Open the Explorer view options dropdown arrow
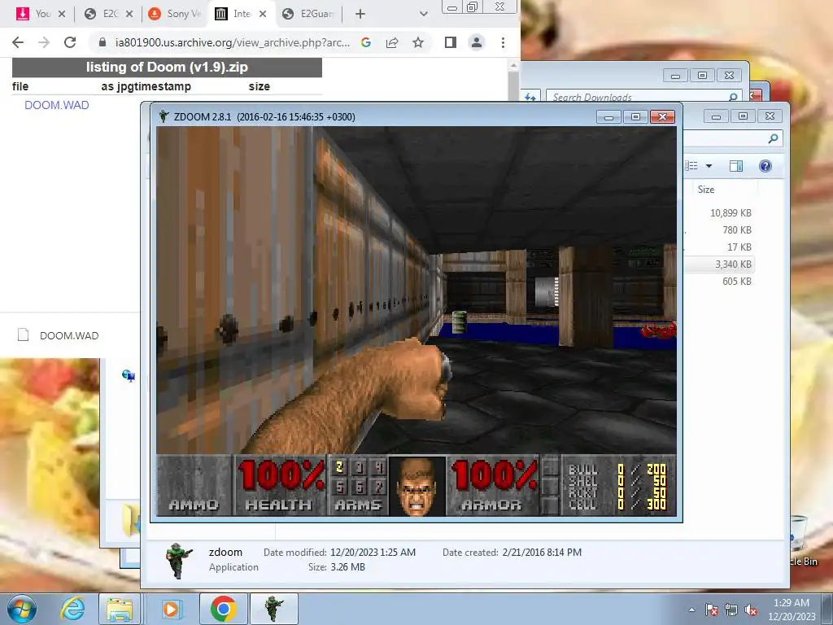 tap(709, 166)
